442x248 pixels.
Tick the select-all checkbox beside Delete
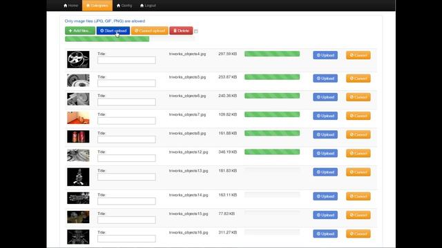point(196,31)
